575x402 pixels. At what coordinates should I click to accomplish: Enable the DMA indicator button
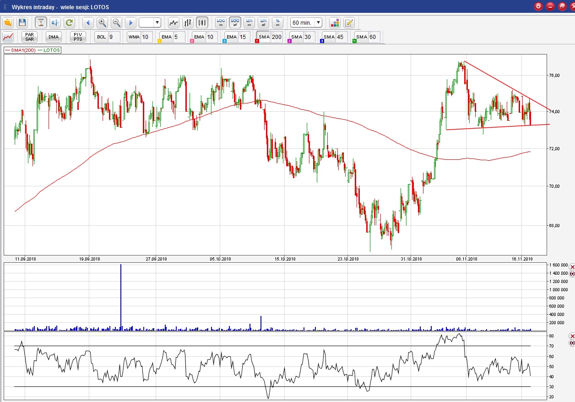[54, 37]
